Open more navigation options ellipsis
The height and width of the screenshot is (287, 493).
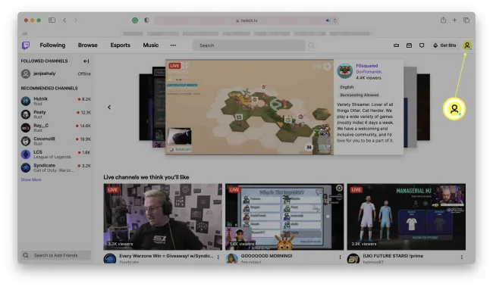[x=173, y=45]
